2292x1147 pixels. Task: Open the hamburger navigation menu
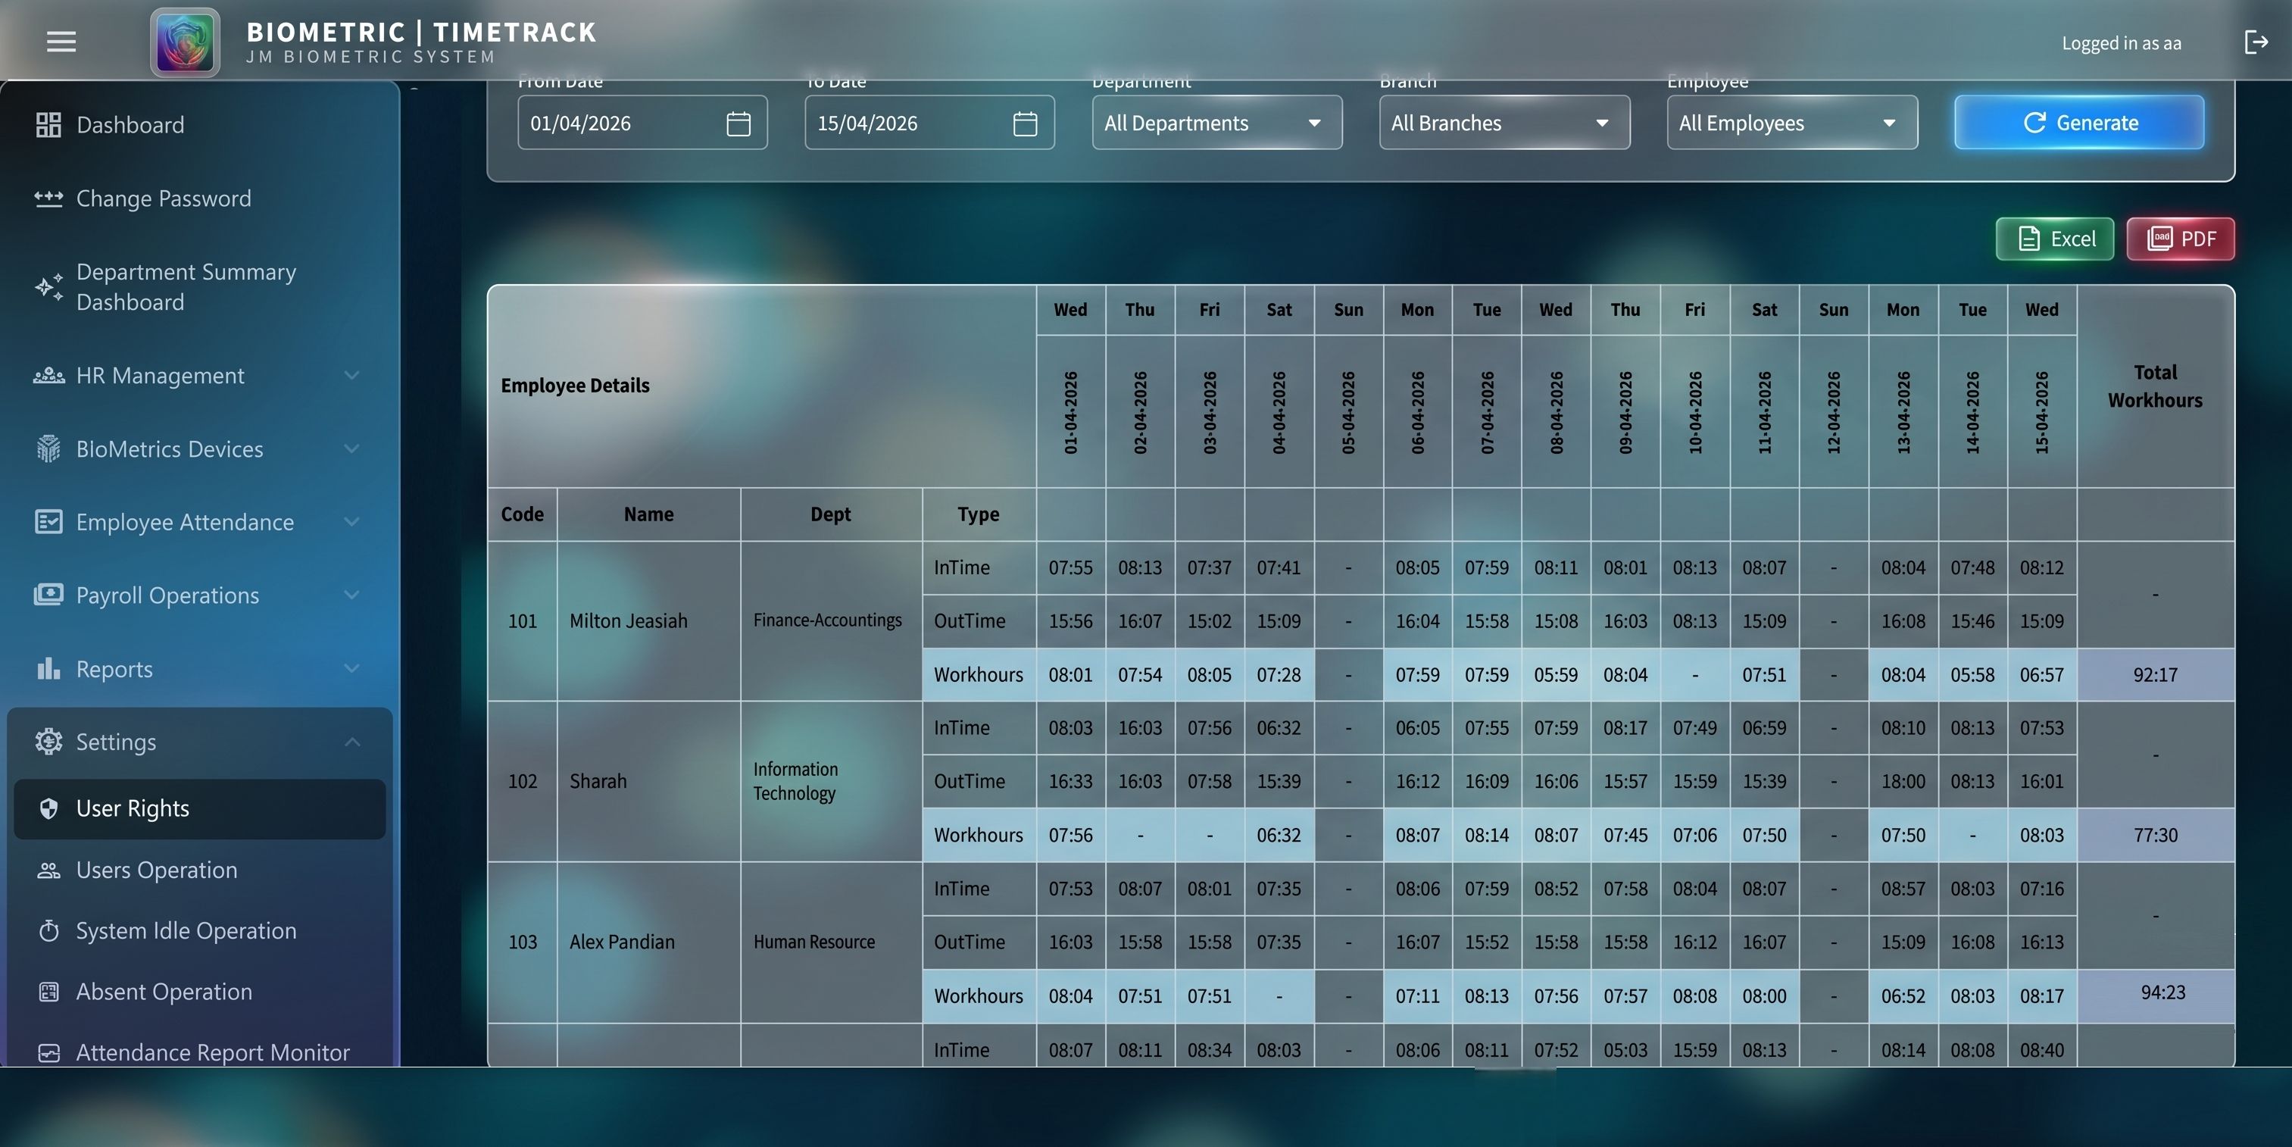pos(61,42)
